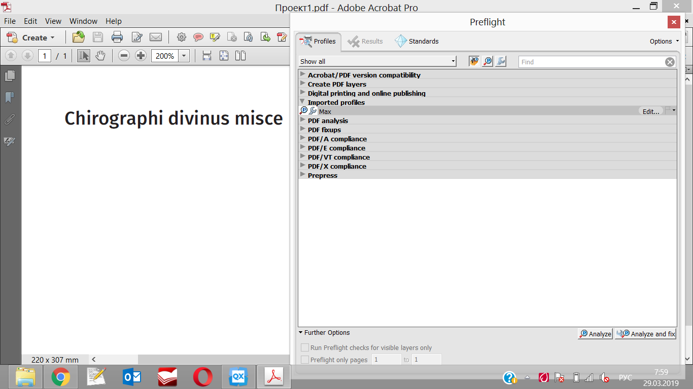This screenshot has height=389, width=693.
Task: Click Edit... button for Max profile
Action: tap(650, 111)
